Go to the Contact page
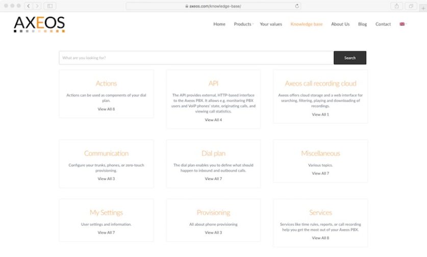427x257 pixels. pos(383,24)
